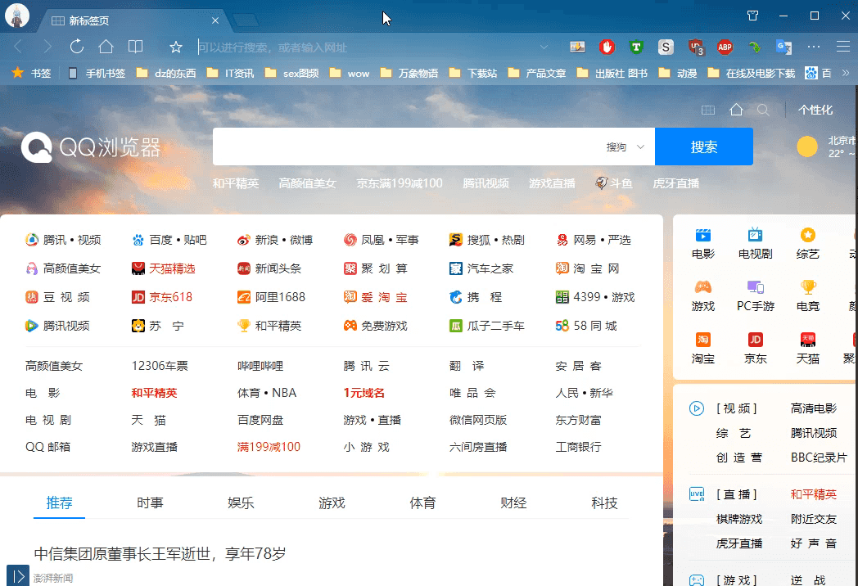Expand the sidebar panel toggle at bottom left
Screen dimensions: 858x586
[18, 575]
